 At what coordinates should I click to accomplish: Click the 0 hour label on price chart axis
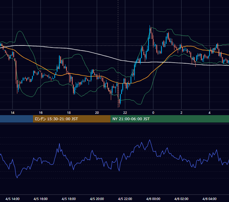click(x=153, y=113)
